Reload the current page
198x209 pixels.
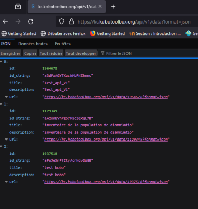(x=31, y=21)
